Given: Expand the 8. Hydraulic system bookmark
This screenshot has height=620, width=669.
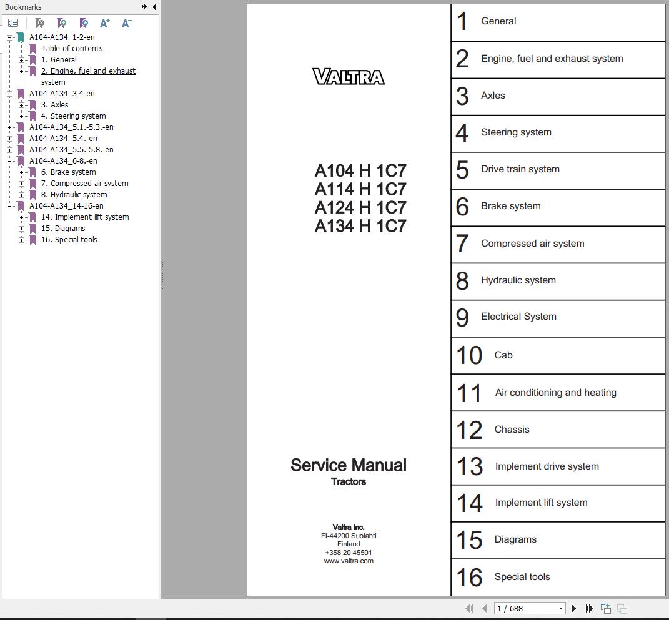Looking at the screenshot, I should (21, 195).
